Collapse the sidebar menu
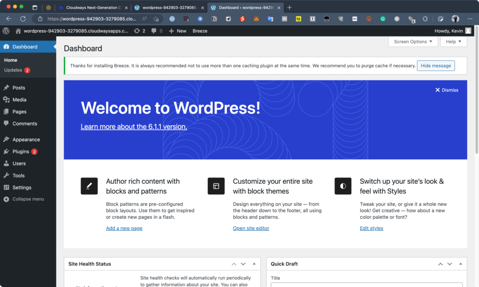 (24, 199)
